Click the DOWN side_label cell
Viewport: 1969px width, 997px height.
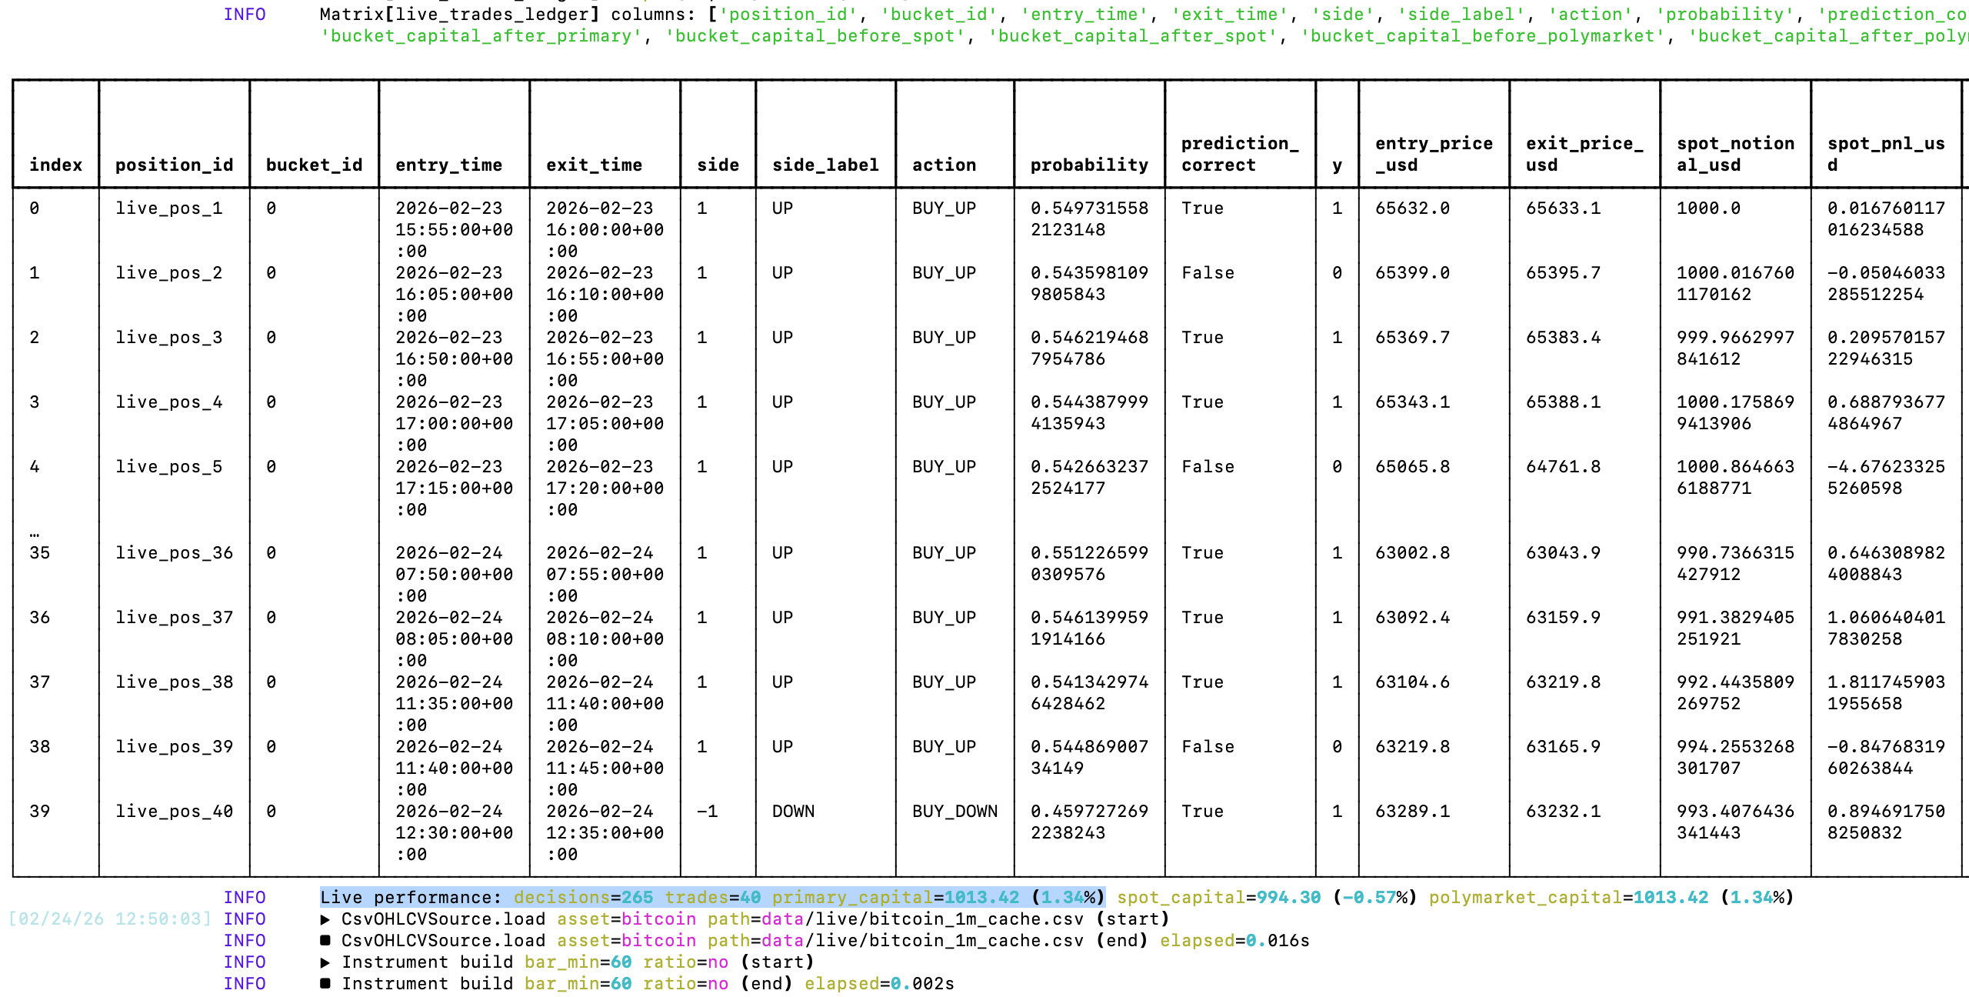[x=793, y=812]
